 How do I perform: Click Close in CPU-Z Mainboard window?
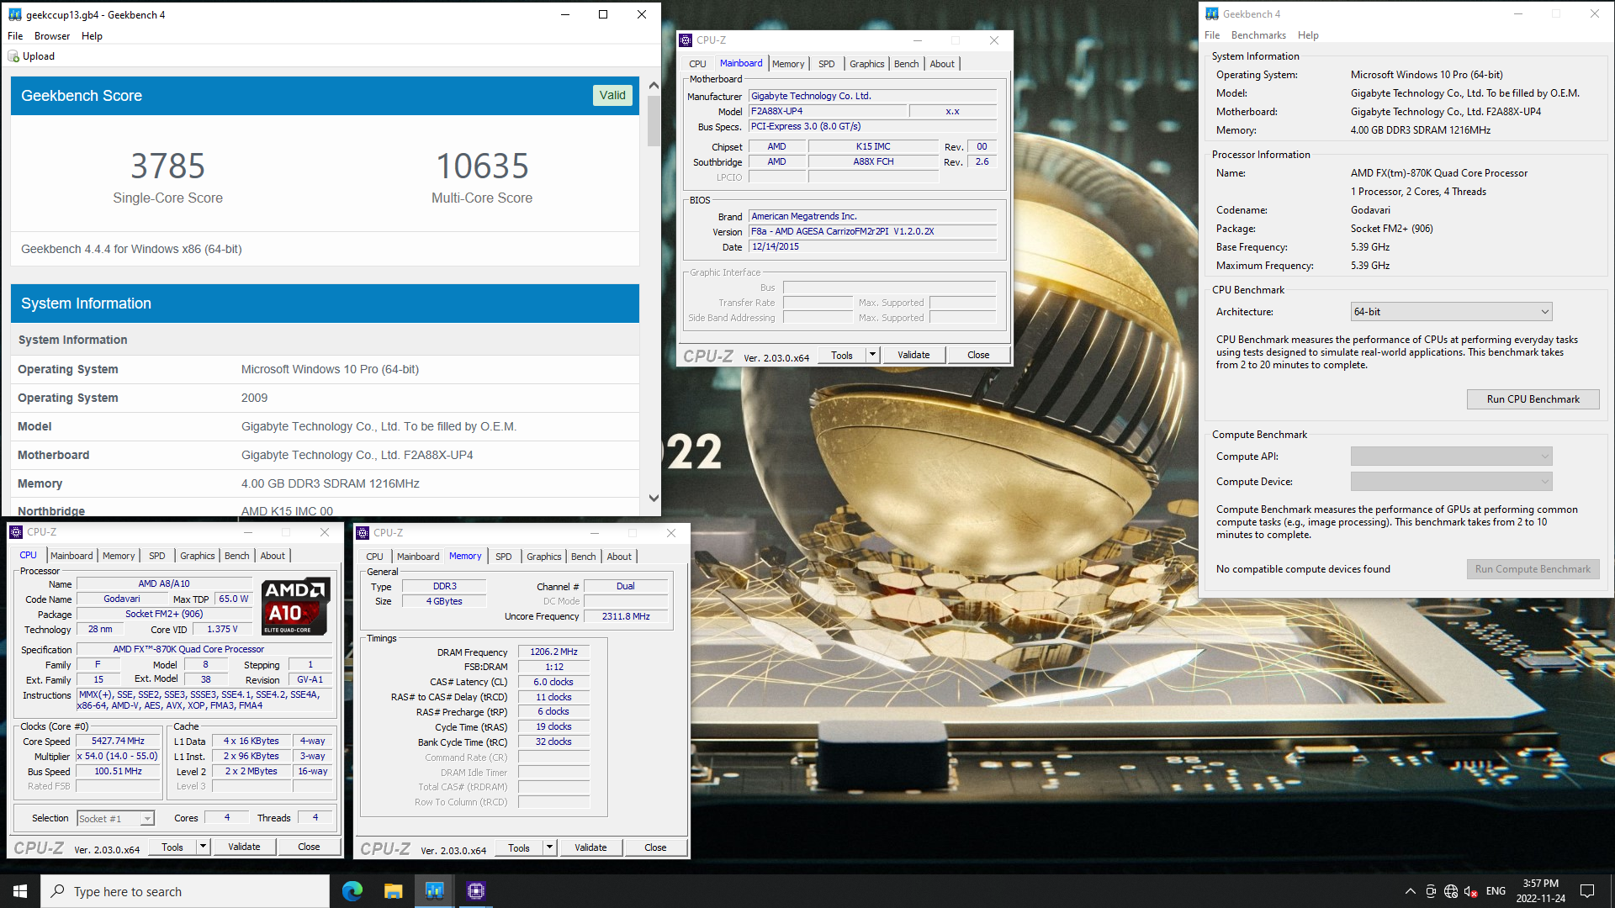pyautogui.click(x=978, y=355)
